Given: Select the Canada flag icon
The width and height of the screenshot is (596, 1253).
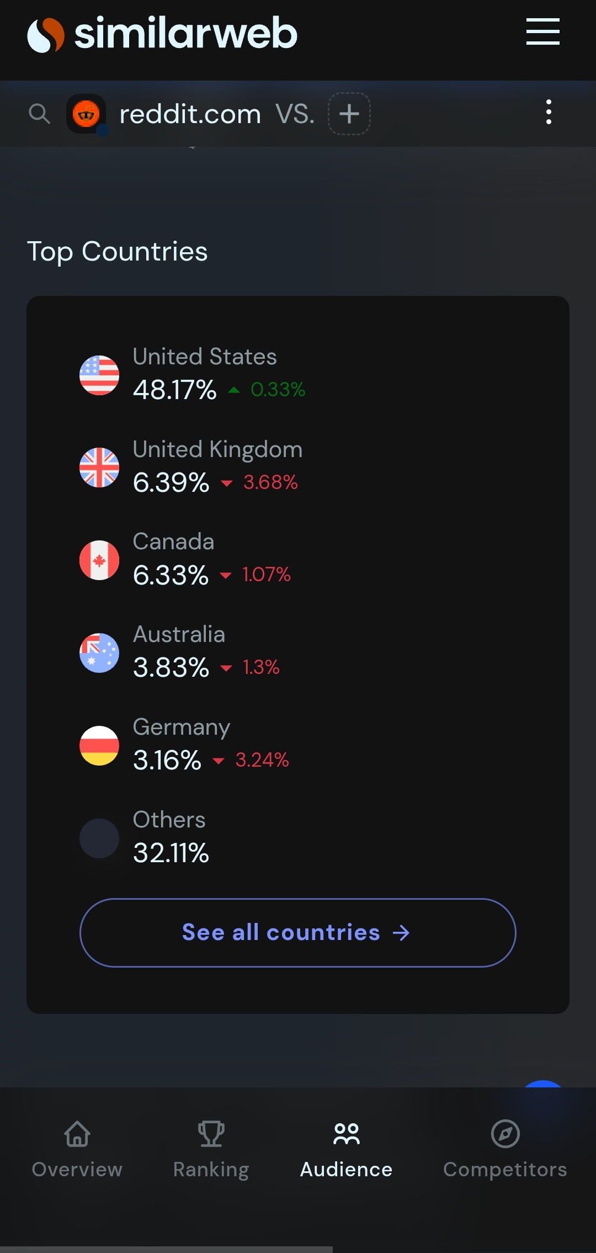Looking at the screenshot, I should 99,560.
